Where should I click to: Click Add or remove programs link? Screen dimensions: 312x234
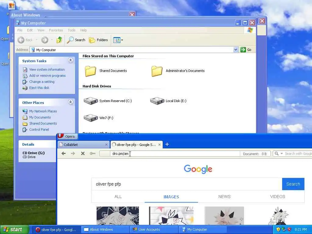[x=47, y=76]
